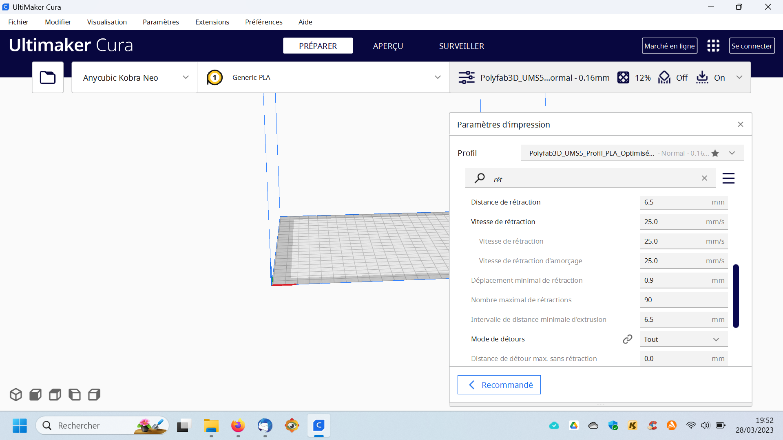Click the settings panel scrollbar
Screen dimensions: 783x440
click(736, 296)
